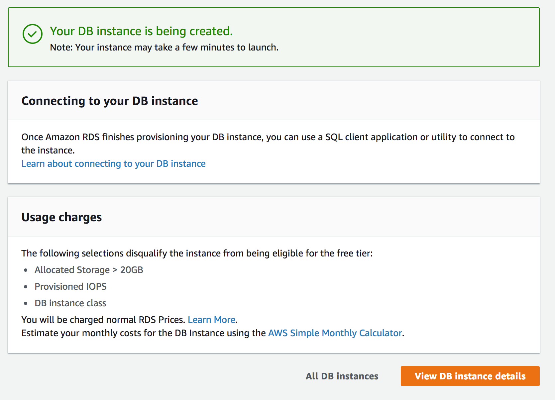Click the free tier disqualification sentence
The image size is (555, 400).
197,253
